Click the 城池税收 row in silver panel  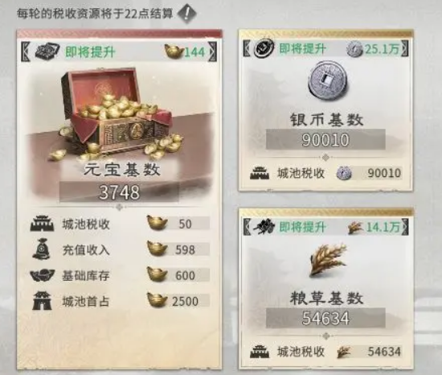325,173
